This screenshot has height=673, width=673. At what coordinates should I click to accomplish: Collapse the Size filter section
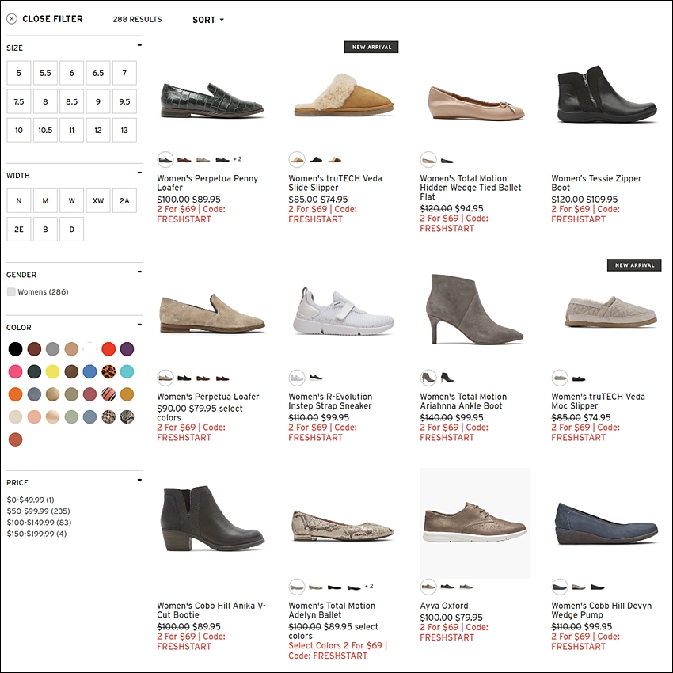pyautogui.click(x=139, y=44)
